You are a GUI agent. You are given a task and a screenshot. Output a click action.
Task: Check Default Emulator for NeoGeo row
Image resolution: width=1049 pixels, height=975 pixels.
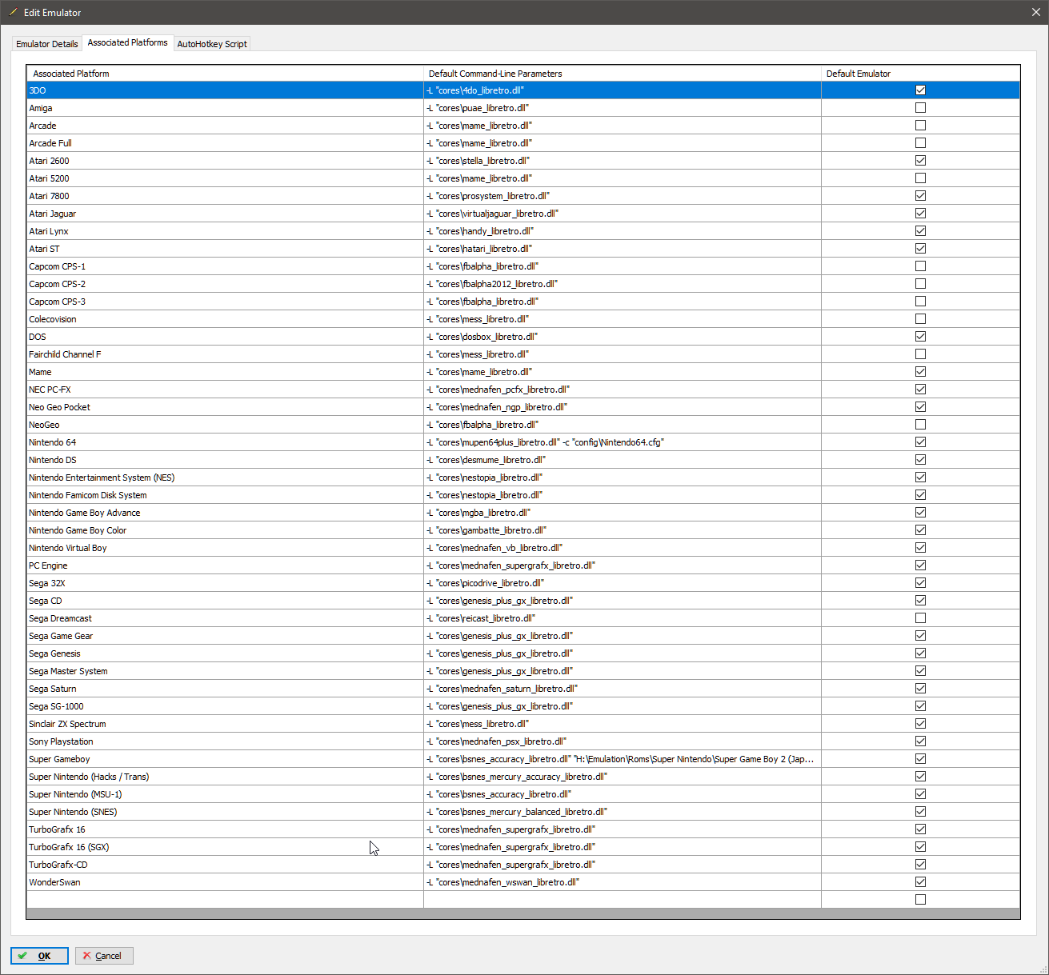point(920,425)
